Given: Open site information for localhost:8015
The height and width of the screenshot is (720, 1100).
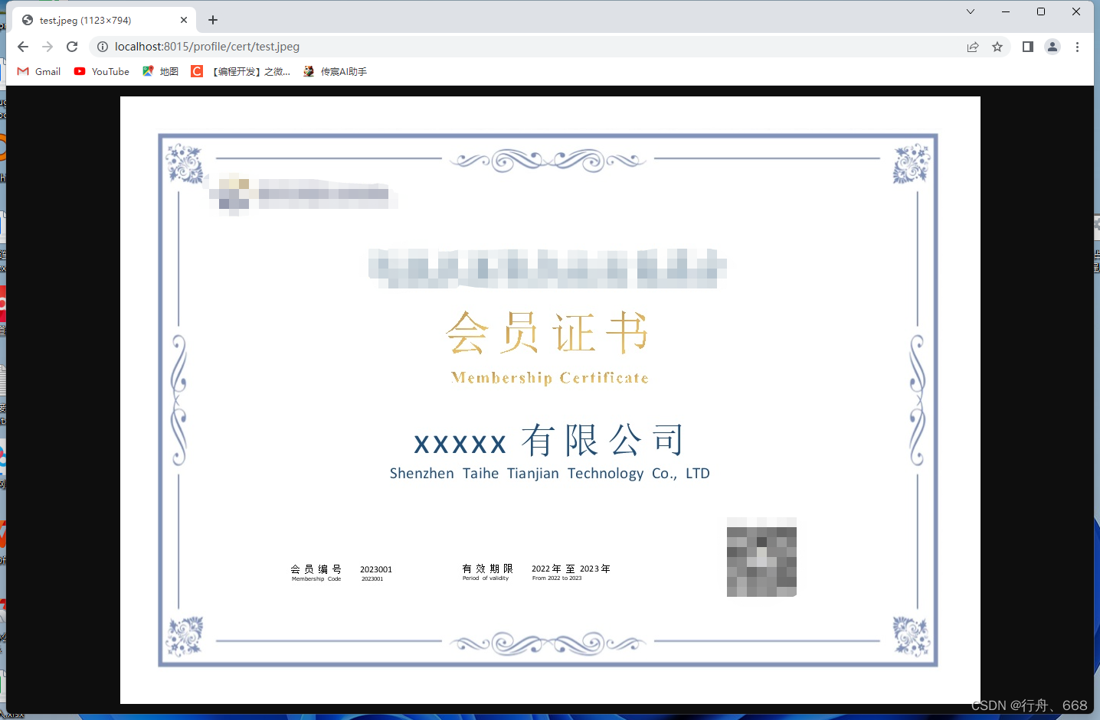Looking at the screenshot, I should pos(102,47).
